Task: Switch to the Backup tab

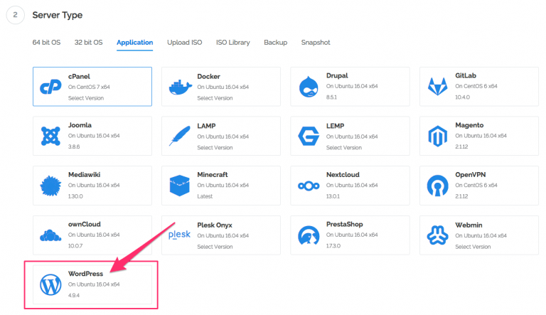Action: (x=275, y=43)
